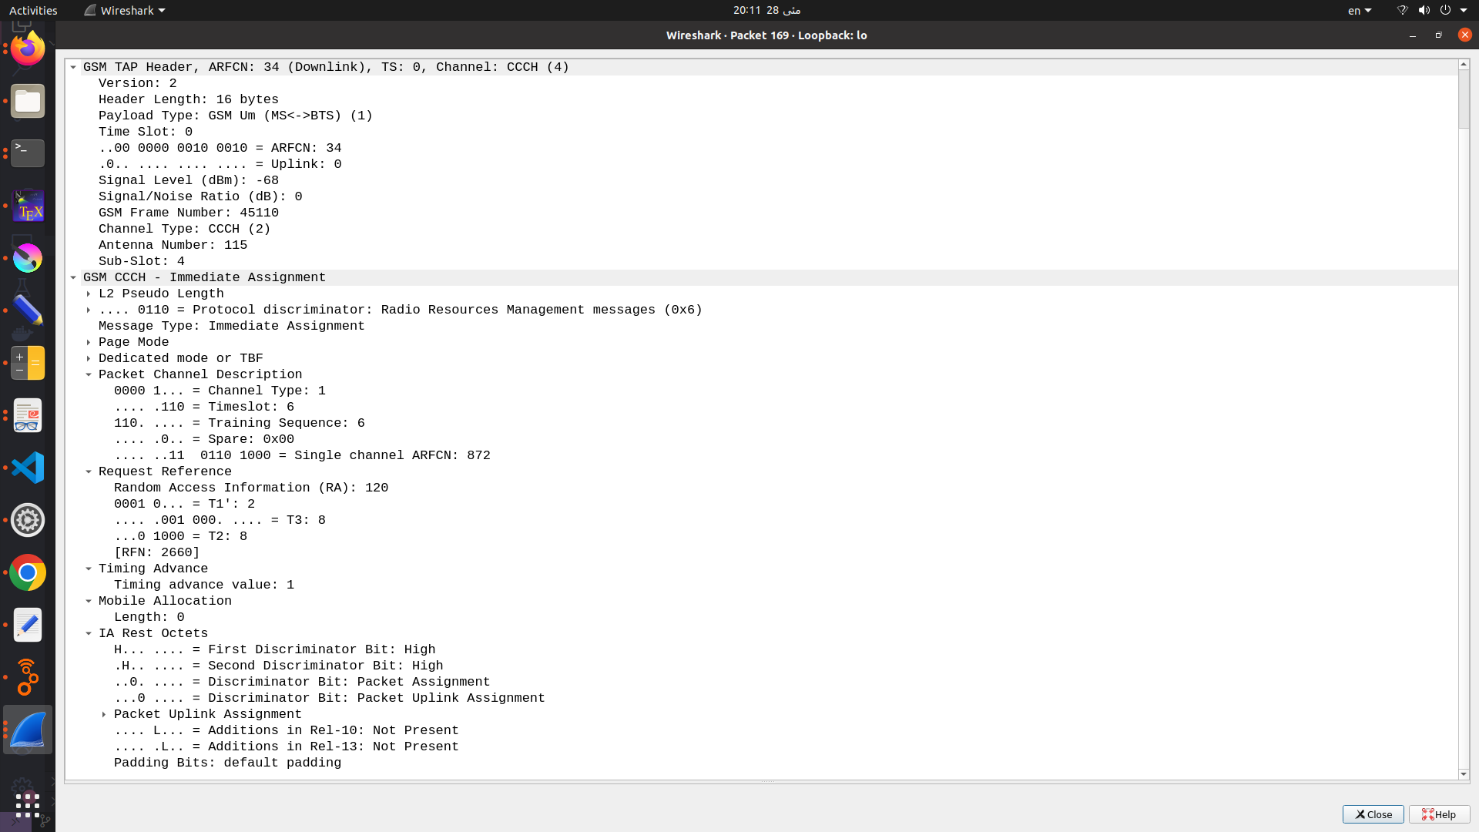
Task: Open the orange wireless nodes app icon
Action: point(28,677)
